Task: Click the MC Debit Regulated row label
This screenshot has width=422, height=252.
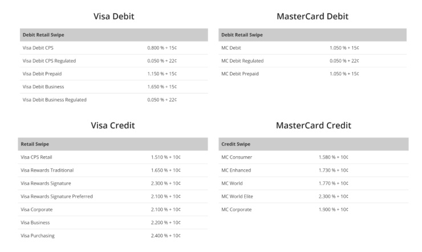Action: pyautogui.click(x=242, y=60)
